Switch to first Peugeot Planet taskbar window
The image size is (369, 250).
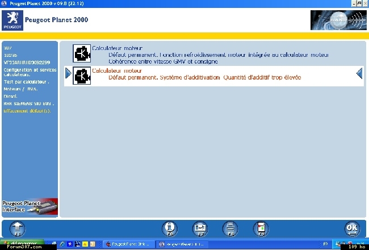tap(129, 244)
